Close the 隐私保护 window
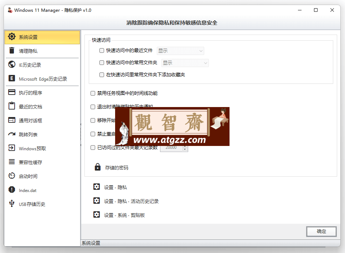 pyautogui.click(x=332, y=10)
